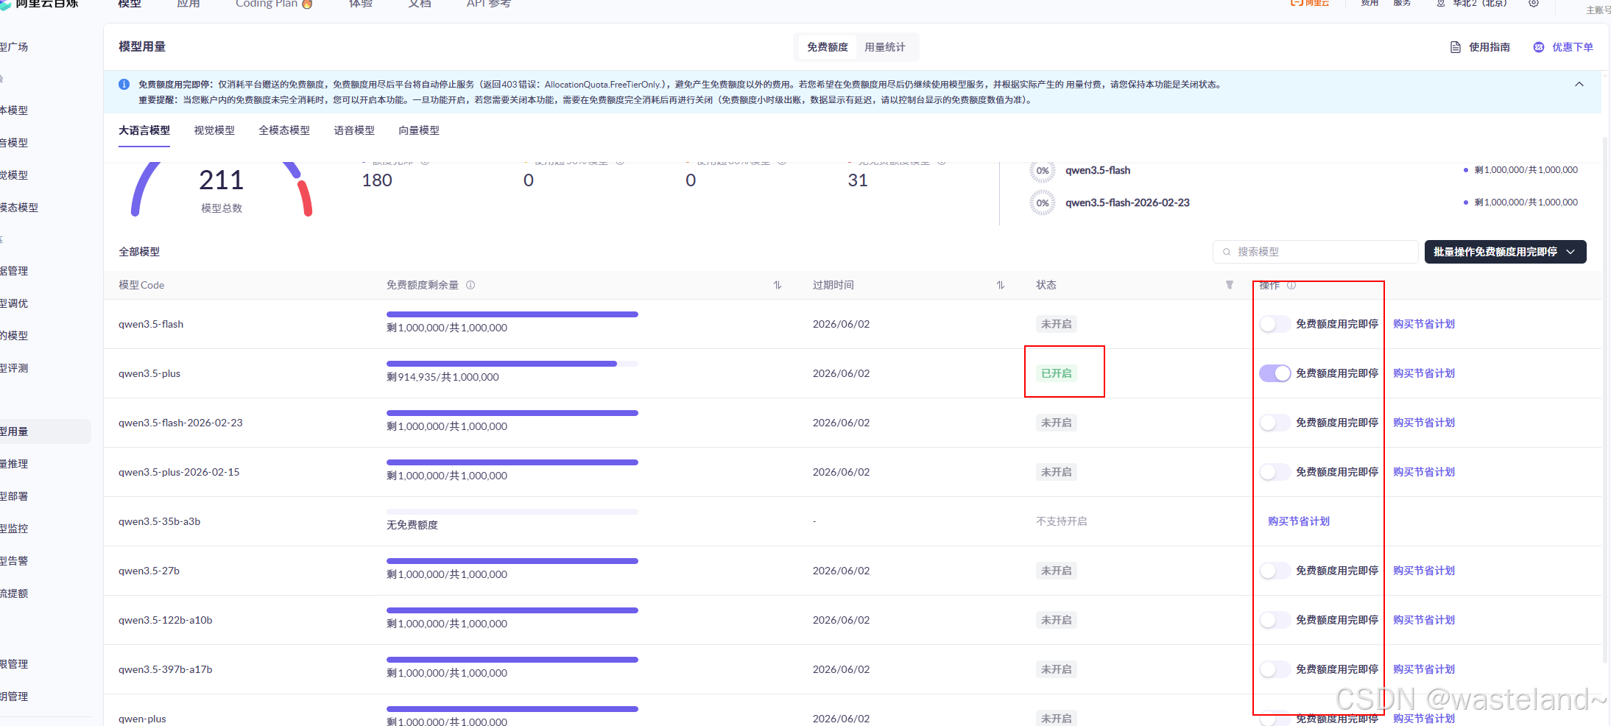The width and height of the screenshot is (1611, 726).
Task: Click the 31 statistic value
Action: tap(858, 180)
